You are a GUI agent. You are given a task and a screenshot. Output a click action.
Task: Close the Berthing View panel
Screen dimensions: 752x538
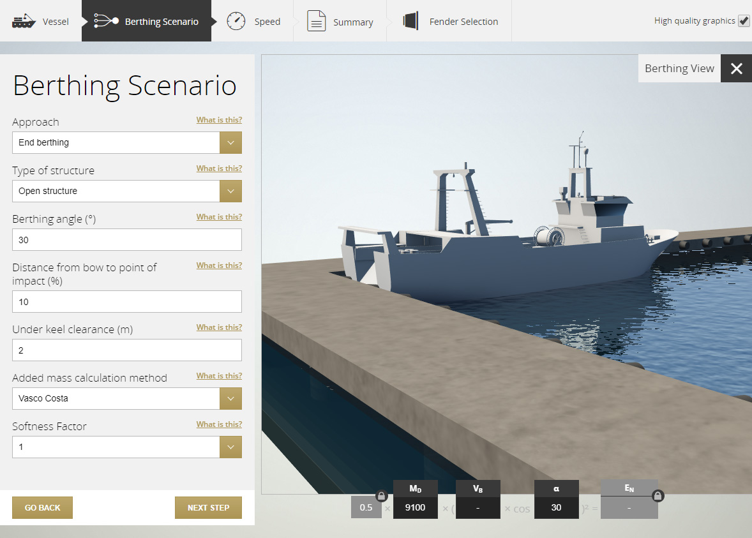(736, 69)
